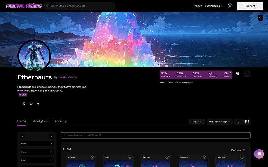The height and width of the screenshot is (167, 268).
Task: Switch to the Activity tab
Action: pyautogui.click(x=61, y=121)
